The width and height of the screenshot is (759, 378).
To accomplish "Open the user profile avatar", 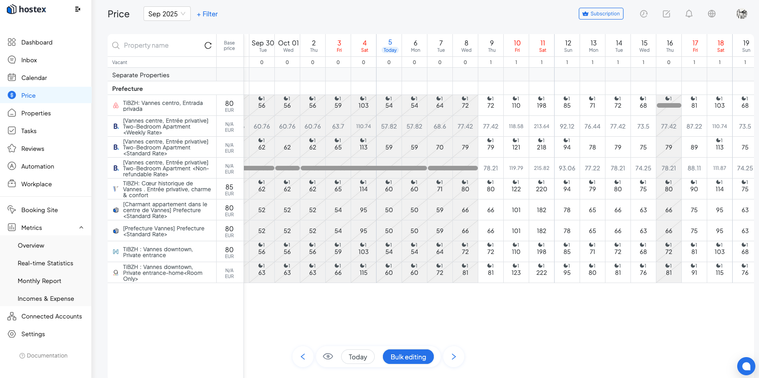I will (x=741, y=14).
